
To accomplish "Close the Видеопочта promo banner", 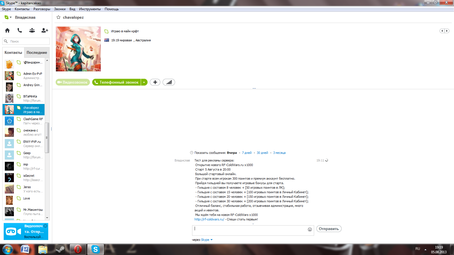I will click(45, 226).
